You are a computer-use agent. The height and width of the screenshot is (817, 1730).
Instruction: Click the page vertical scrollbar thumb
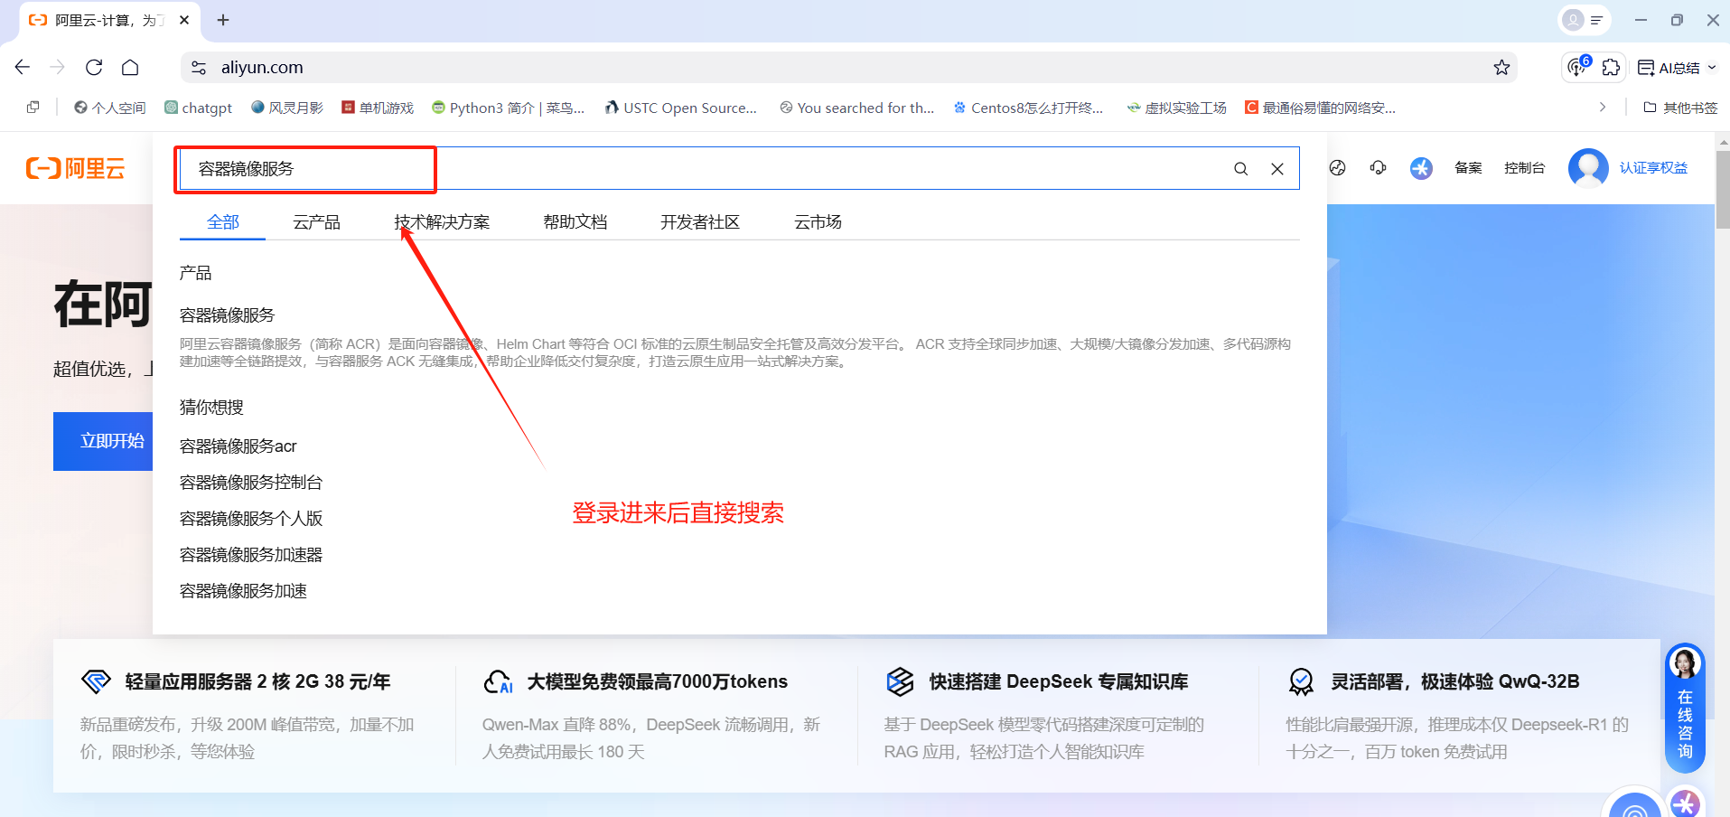tap(1723, 190)
